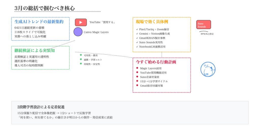Click the 2段階学習設計による定着促進 heading
Viewport: 260px width, 130px height.
[x=41, y=107]
